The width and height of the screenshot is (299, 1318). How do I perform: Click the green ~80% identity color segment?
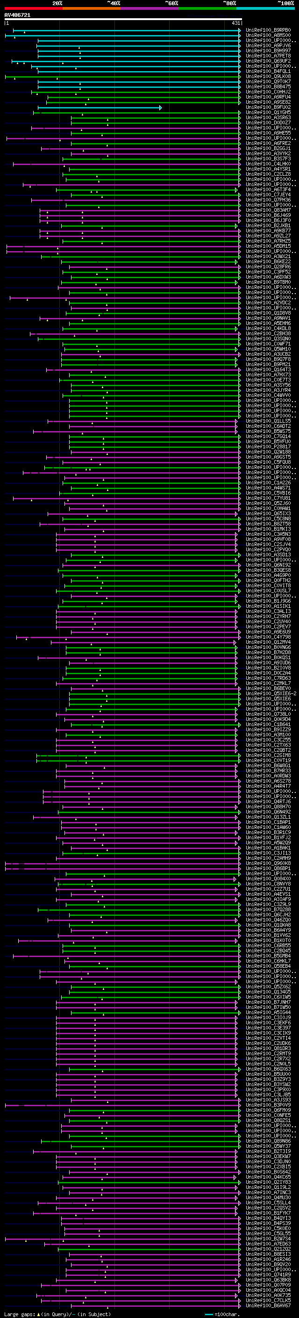(207, 8)
